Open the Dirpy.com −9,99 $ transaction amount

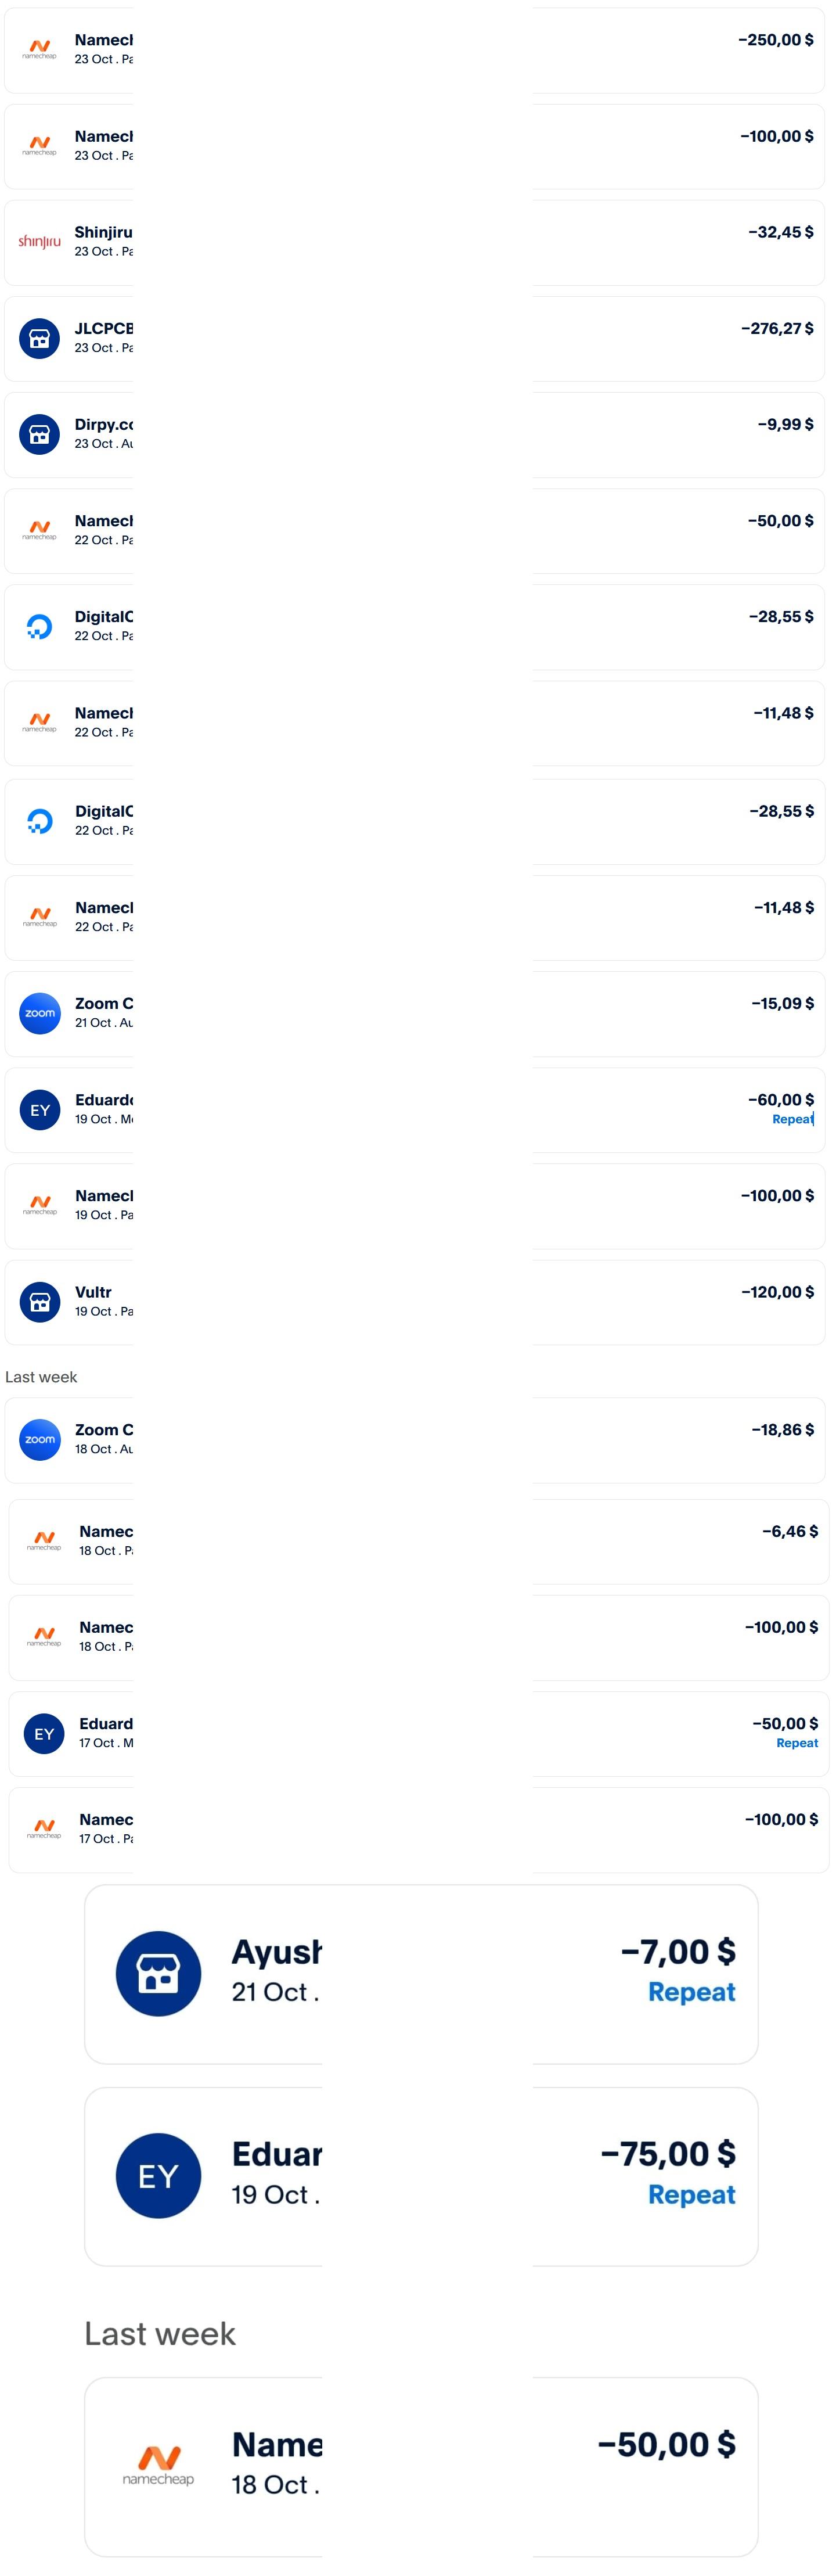coord(785,424)
